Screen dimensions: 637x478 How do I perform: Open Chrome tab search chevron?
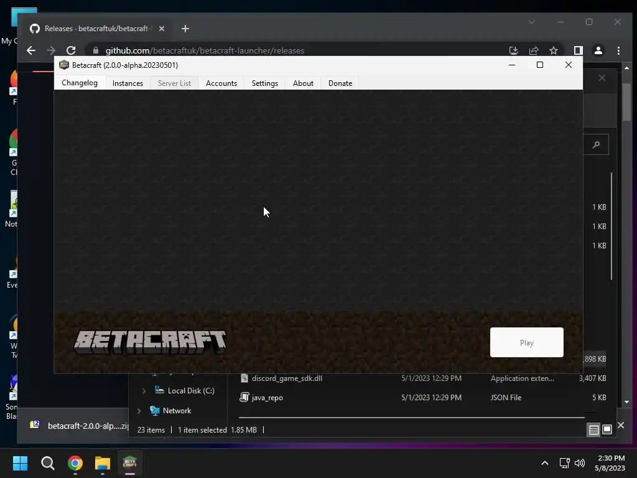pos(532,22)
